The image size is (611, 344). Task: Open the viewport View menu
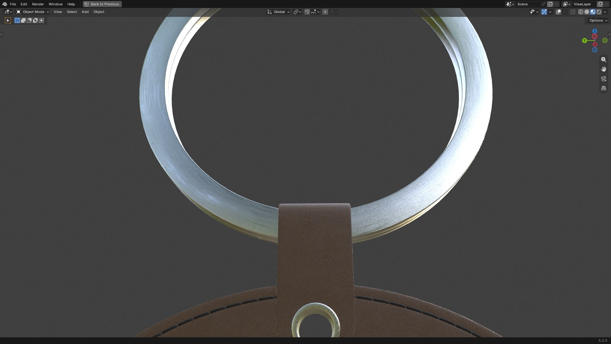(x=58, y=12)
